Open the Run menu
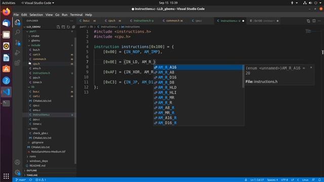This screenshot has width=324, height=182. [64, 15]
